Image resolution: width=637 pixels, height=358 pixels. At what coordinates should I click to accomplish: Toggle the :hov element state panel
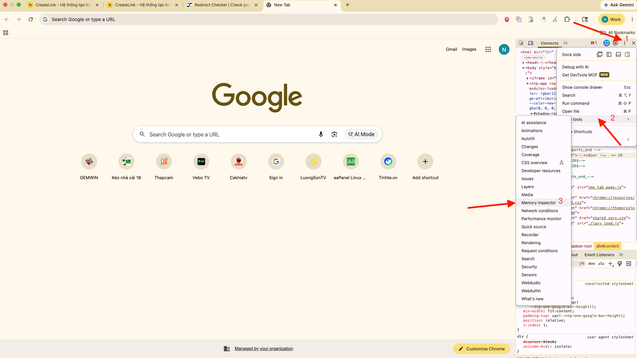592,264
